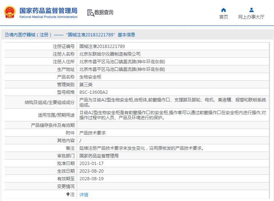Screen dimensions: 274x201
Task: Click the 生产地址 label
Action: (66, 69)
